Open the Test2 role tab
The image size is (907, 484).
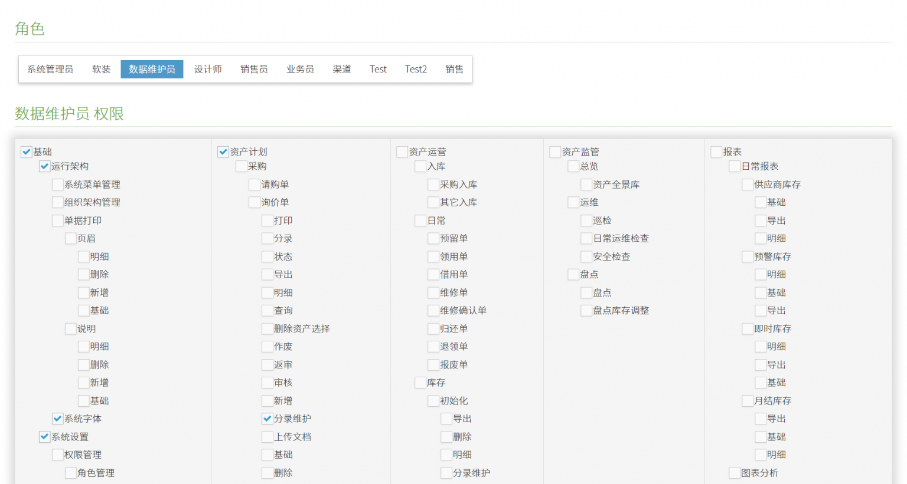pos(416,69)
